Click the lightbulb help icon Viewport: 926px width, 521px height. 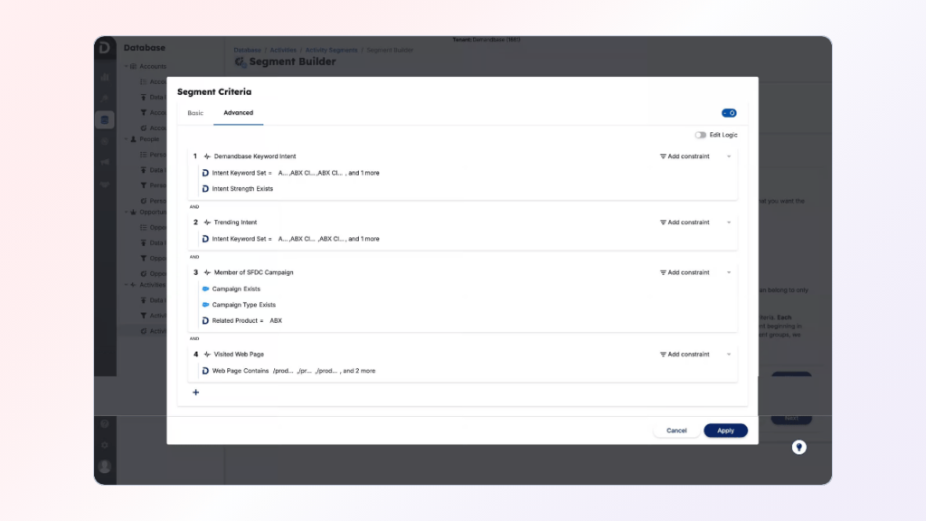[798, 447]
